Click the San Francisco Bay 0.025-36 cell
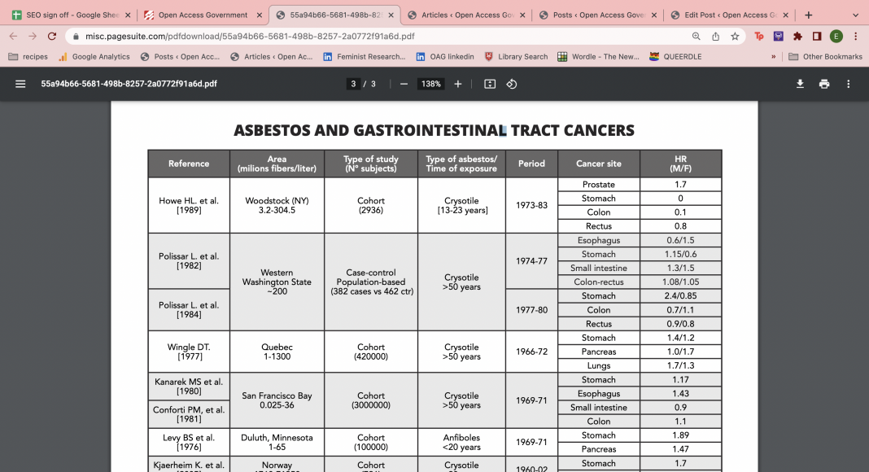The height and width of the screenshot is (472, 869). [277, 400]
